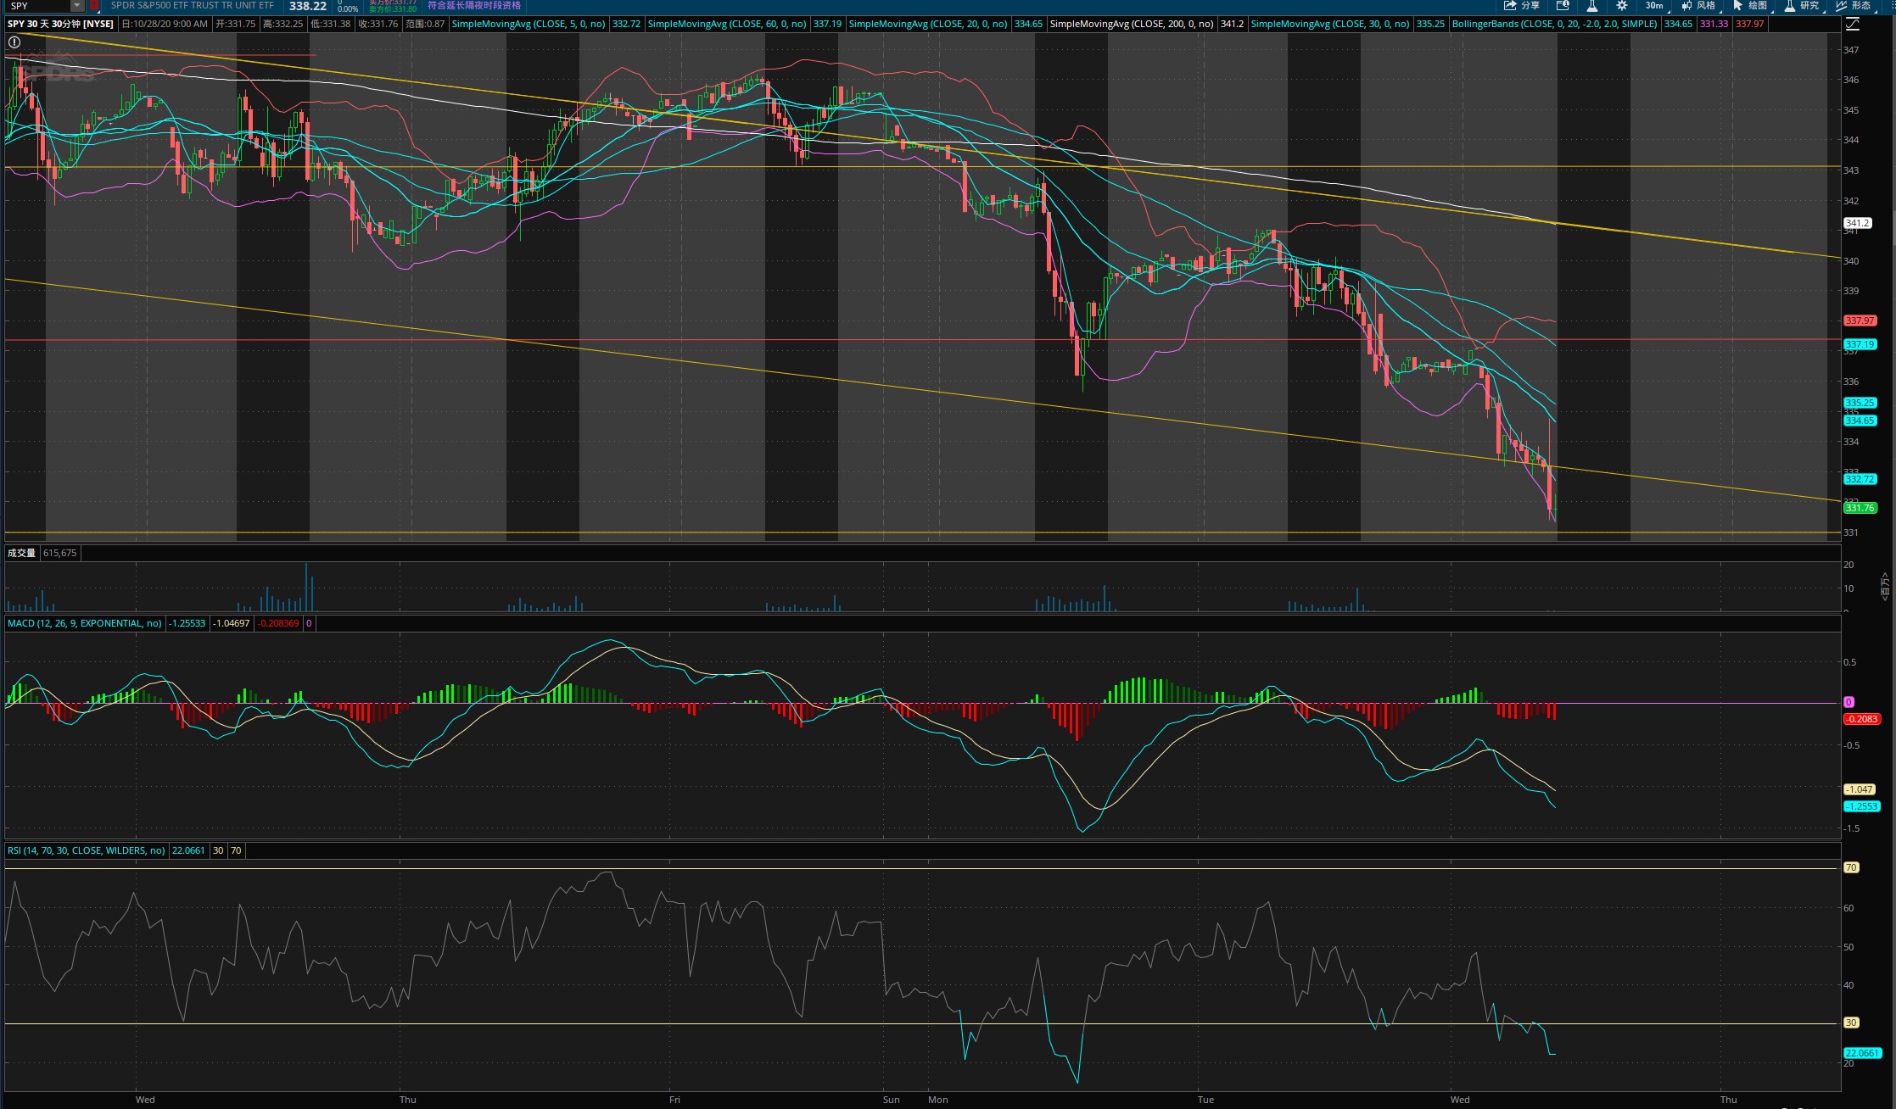Click the RSI (14, 70, 30) study label
1896x1109 pixels.
tap(86, 850)
